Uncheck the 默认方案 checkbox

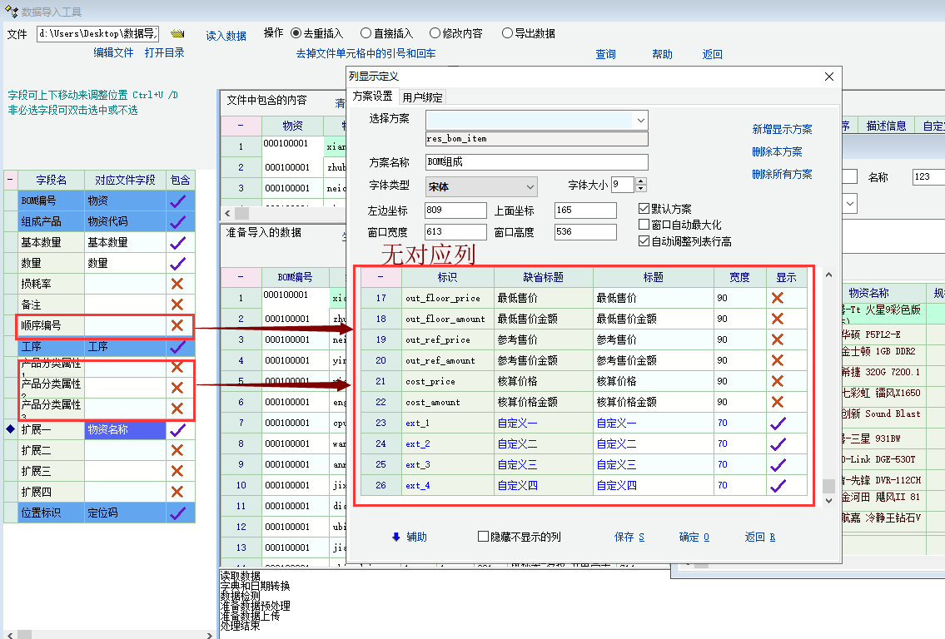(x=644, y=209)
